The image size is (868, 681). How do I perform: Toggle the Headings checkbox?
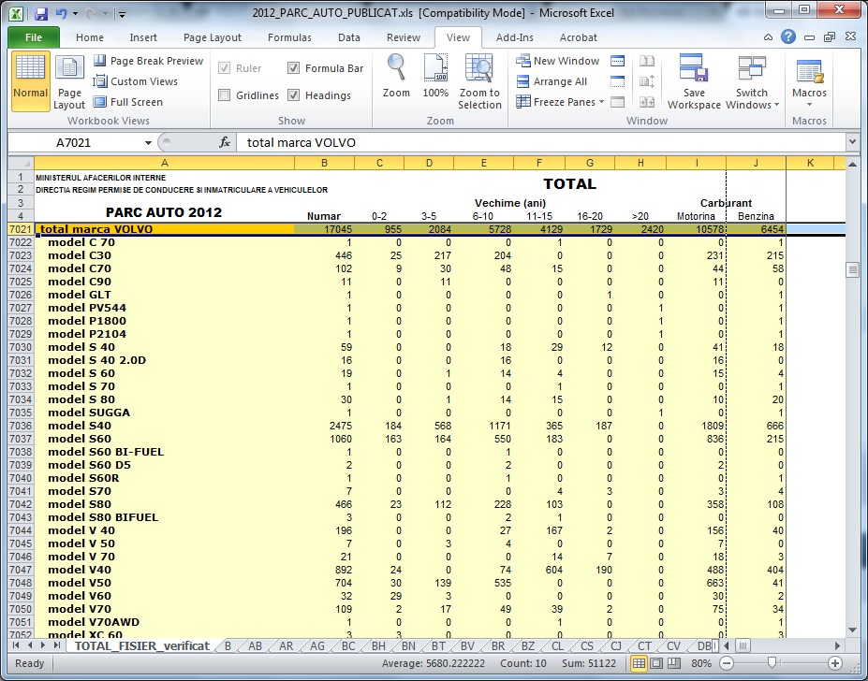(x=294, y=95)
